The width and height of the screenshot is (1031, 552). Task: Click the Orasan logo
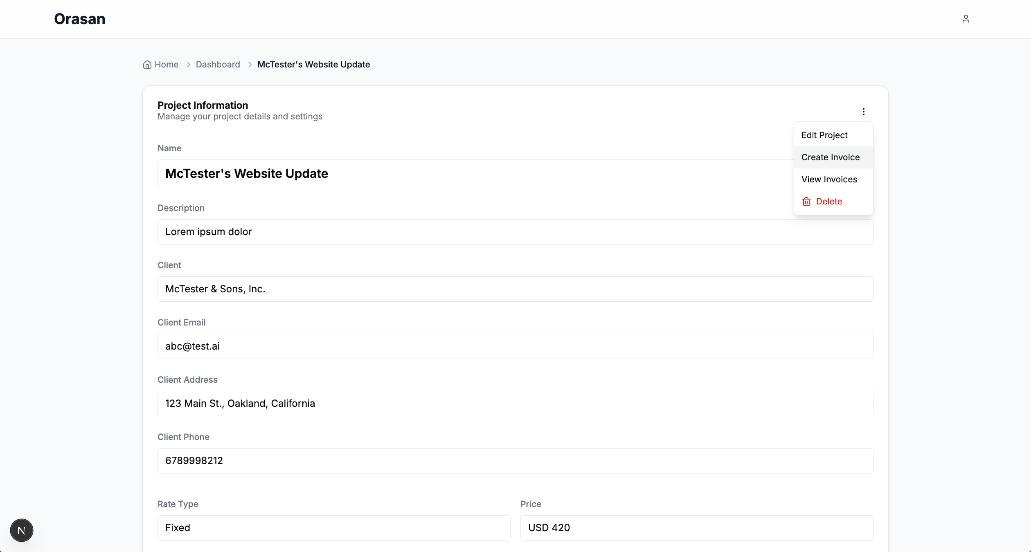tap(80, 19)
